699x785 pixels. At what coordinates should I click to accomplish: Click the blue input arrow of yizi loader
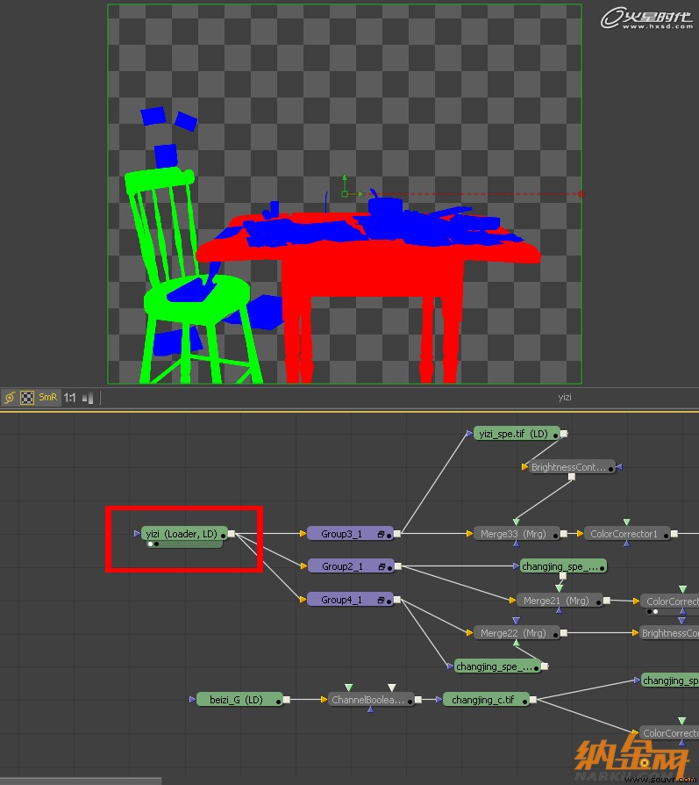[x=137, y=534]
